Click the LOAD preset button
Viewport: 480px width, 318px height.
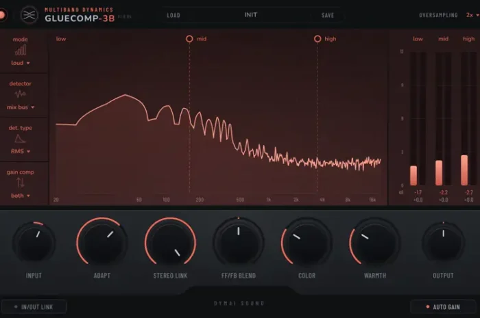click(173, 15)
